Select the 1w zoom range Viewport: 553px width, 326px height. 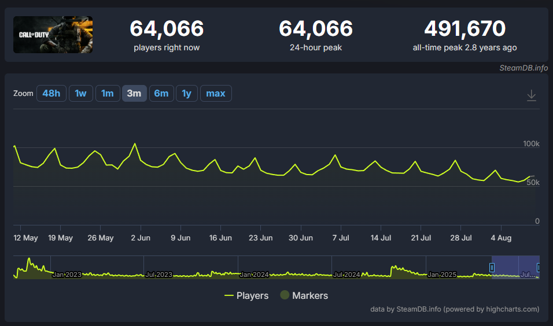pos(81,94)
